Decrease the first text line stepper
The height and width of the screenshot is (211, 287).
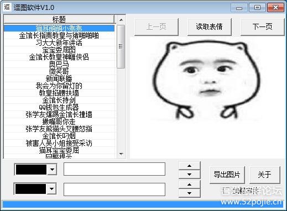(189, 175)
